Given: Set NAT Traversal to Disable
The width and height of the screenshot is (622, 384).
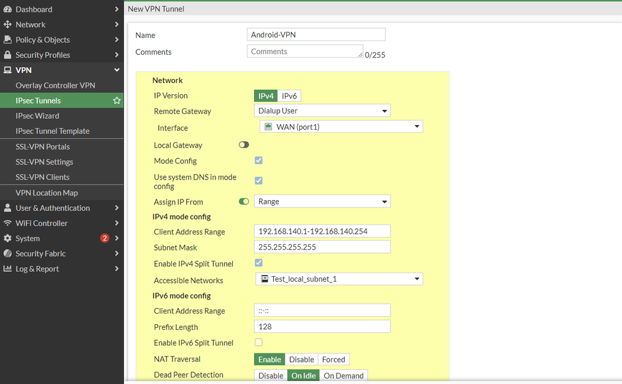Looking at the screenshot, I should pos(301,360).
